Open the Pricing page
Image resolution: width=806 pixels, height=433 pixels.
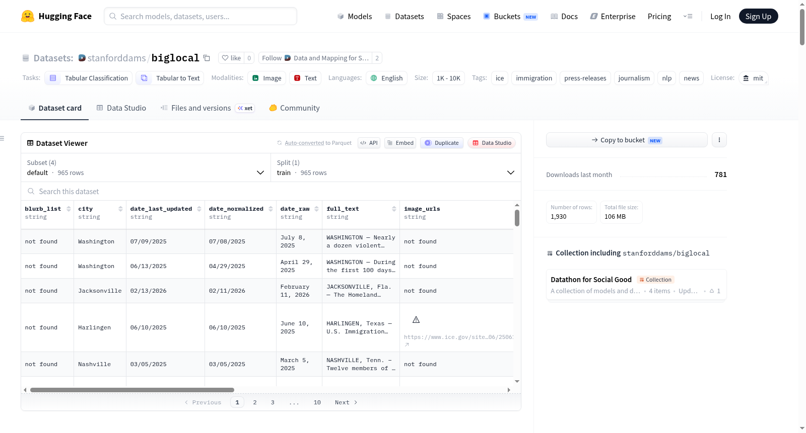click(659, 16)
